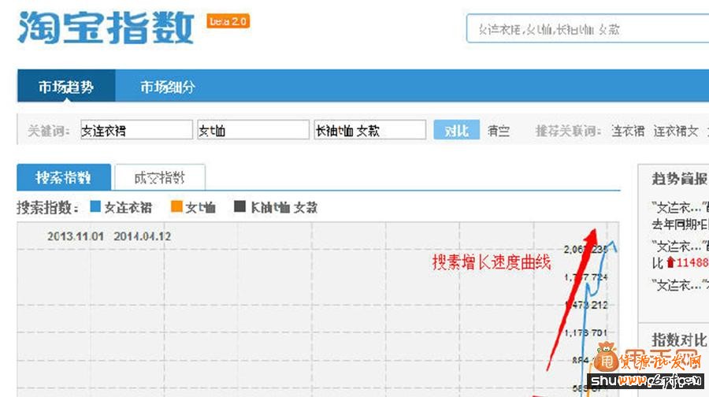709x397 pixels.
Task: Click the dark 长袖t恤 女款 legend square
Action: tap(240, 208)
